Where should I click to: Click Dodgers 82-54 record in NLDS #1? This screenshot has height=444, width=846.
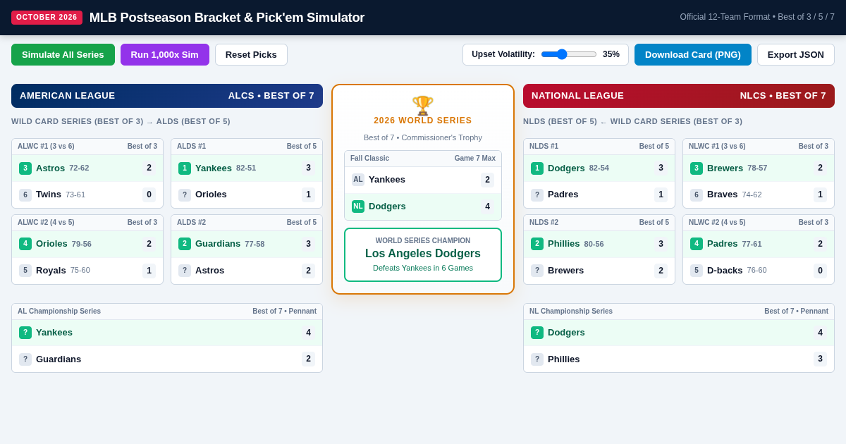coord(599,168)
